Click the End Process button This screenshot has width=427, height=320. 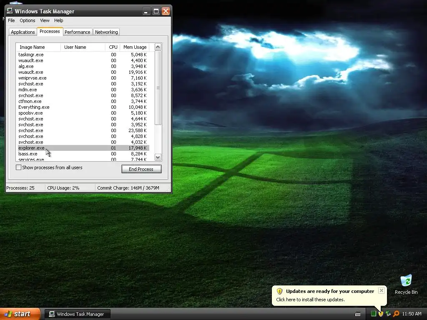(x=141, y=169)
